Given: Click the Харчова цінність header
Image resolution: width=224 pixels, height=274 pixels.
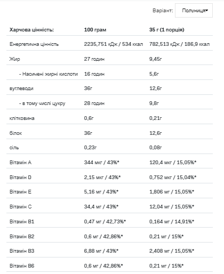Looking at the screenshot, I should tap(31, 30).
